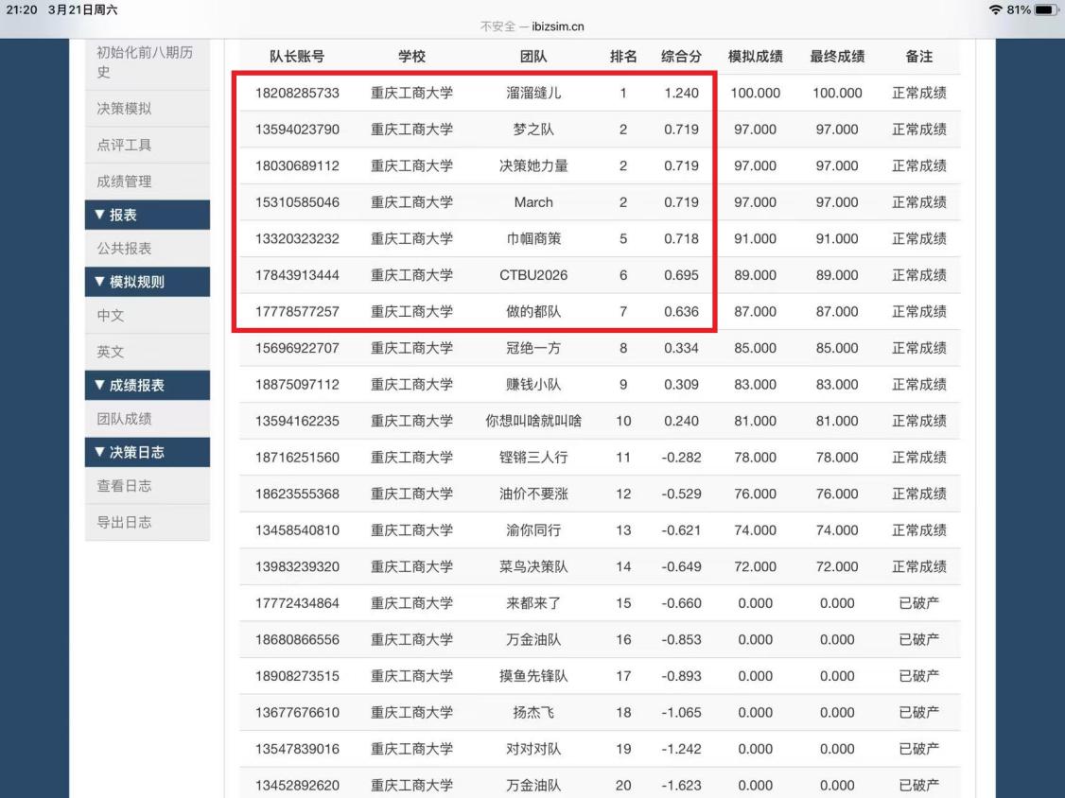Select the 溜溜缝儿 team row

pos(534,93)
